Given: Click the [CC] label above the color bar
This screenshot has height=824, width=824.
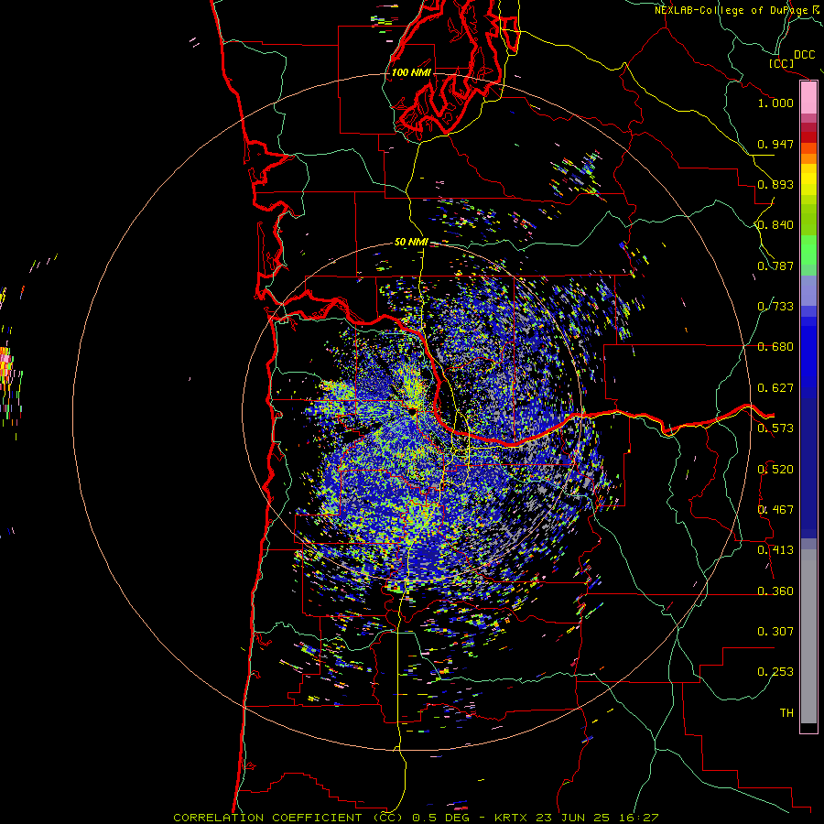Looking at the screenshot, I should pyautogui.click(x=781, y=63).
